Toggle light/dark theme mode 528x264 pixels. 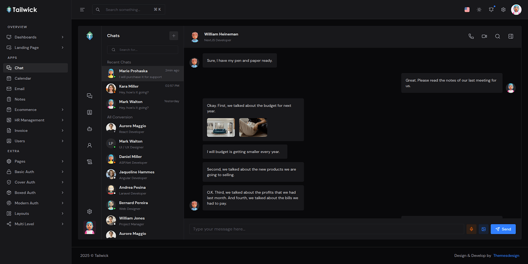(479, 9)
